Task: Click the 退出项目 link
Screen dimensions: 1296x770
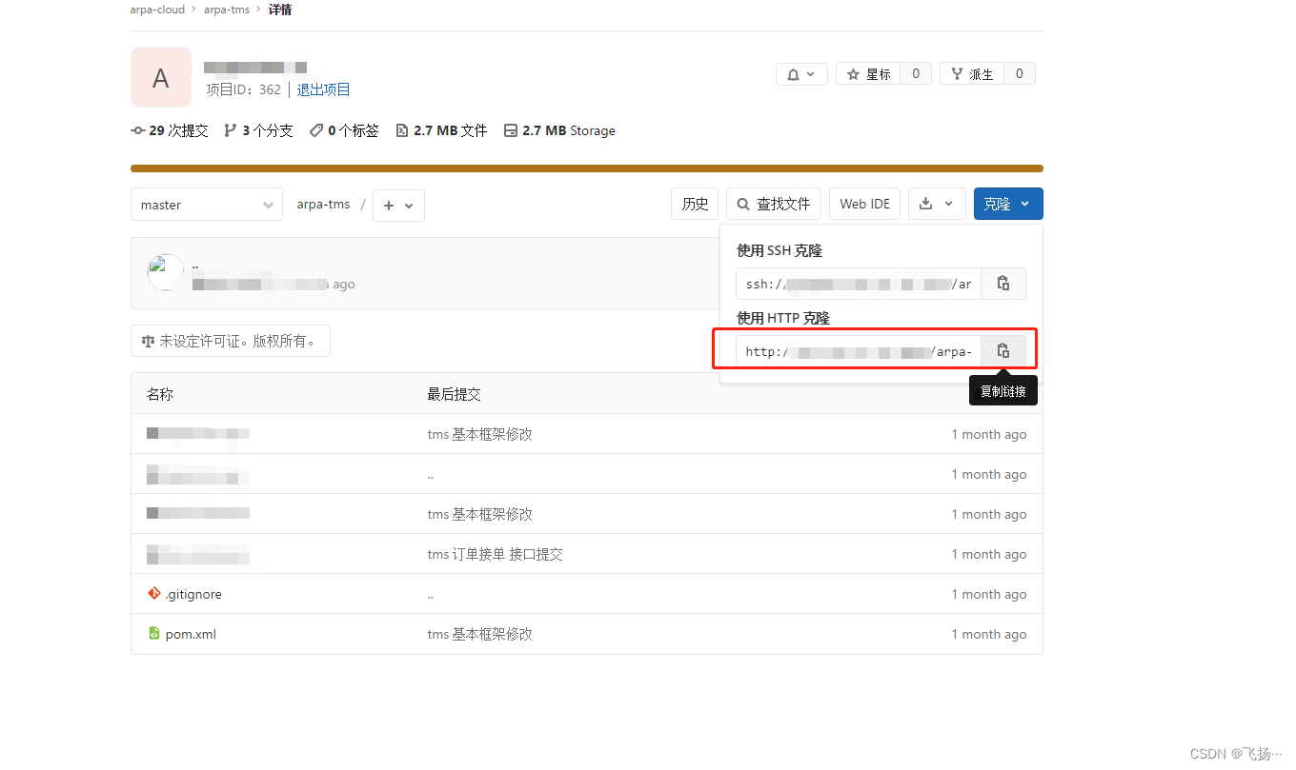Action: tap(323, 89)
